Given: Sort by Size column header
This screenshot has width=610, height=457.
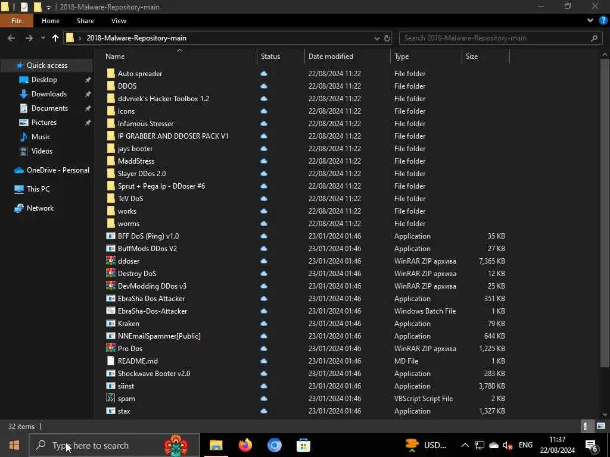Looking at the screenshot, I should (472, 57).
